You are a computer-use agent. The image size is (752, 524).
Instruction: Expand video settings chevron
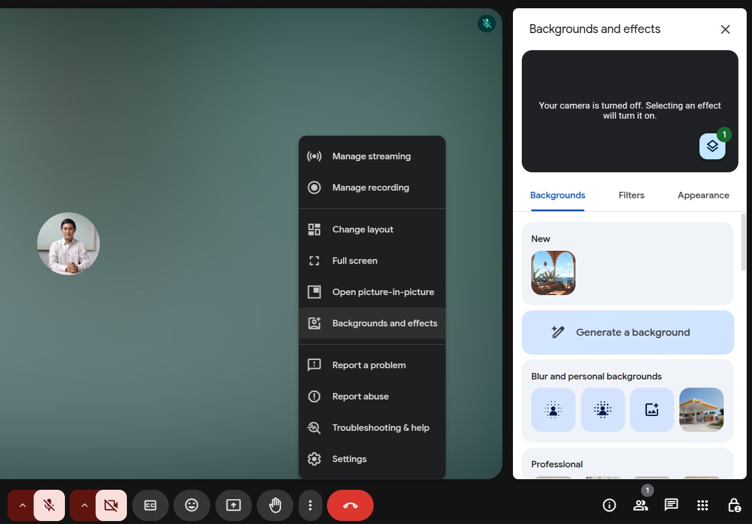[84, 505]
